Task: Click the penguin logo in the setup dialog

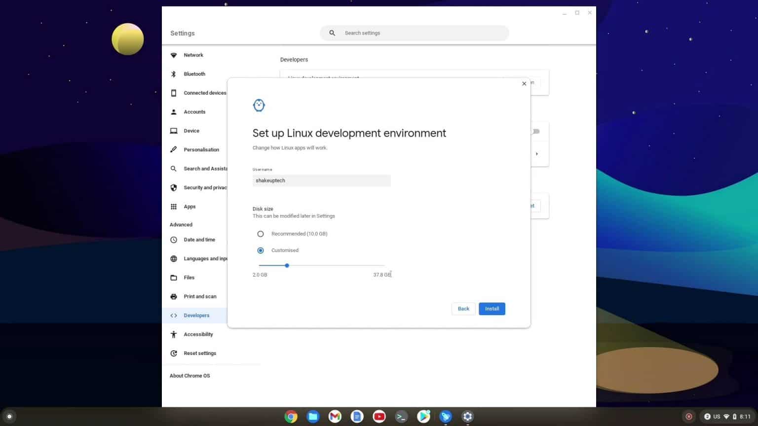Action: click(x=259, y=105)
